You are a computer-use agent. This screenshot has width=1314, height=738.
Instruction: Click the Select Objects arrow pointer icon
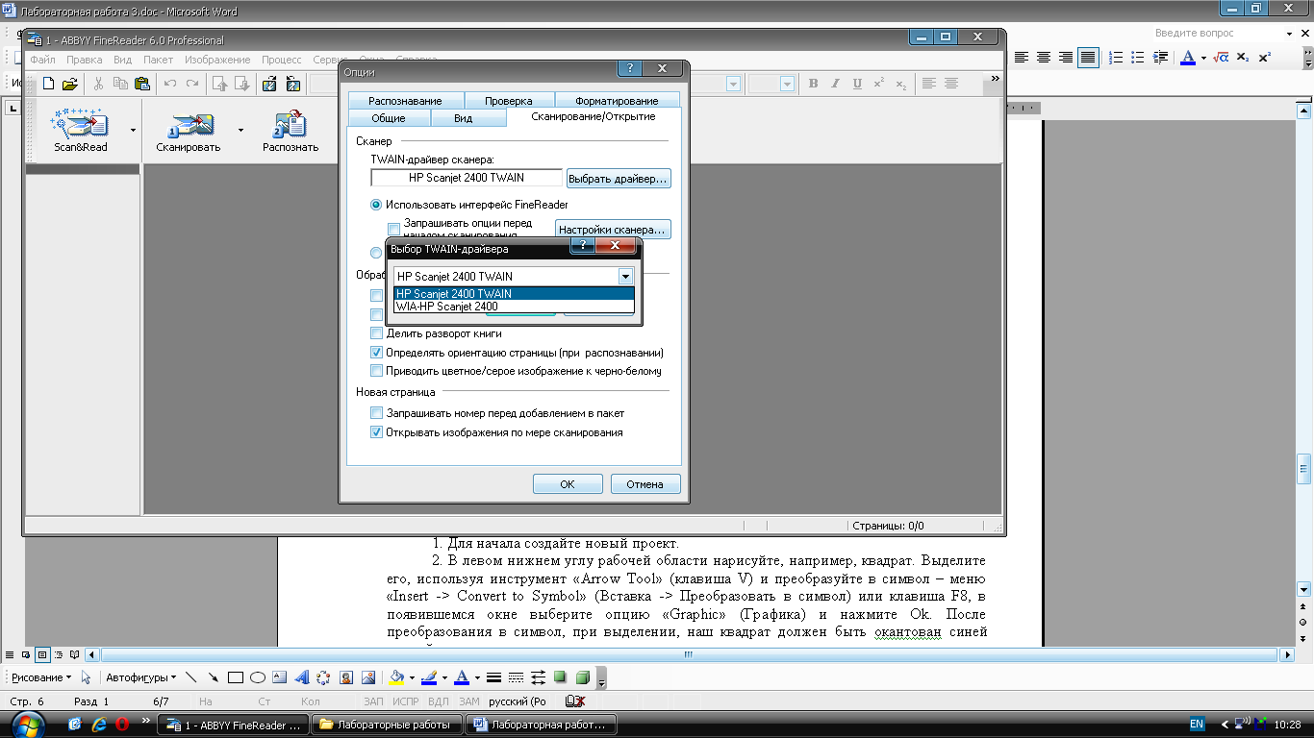click(x=87, y=677)
